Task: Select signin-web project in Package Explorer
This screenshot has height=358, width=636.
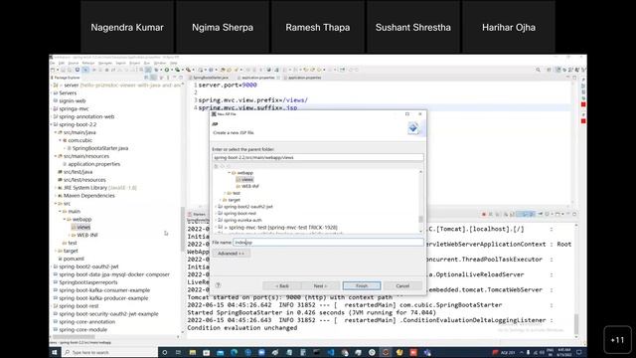Action: [x=73, y=101]
